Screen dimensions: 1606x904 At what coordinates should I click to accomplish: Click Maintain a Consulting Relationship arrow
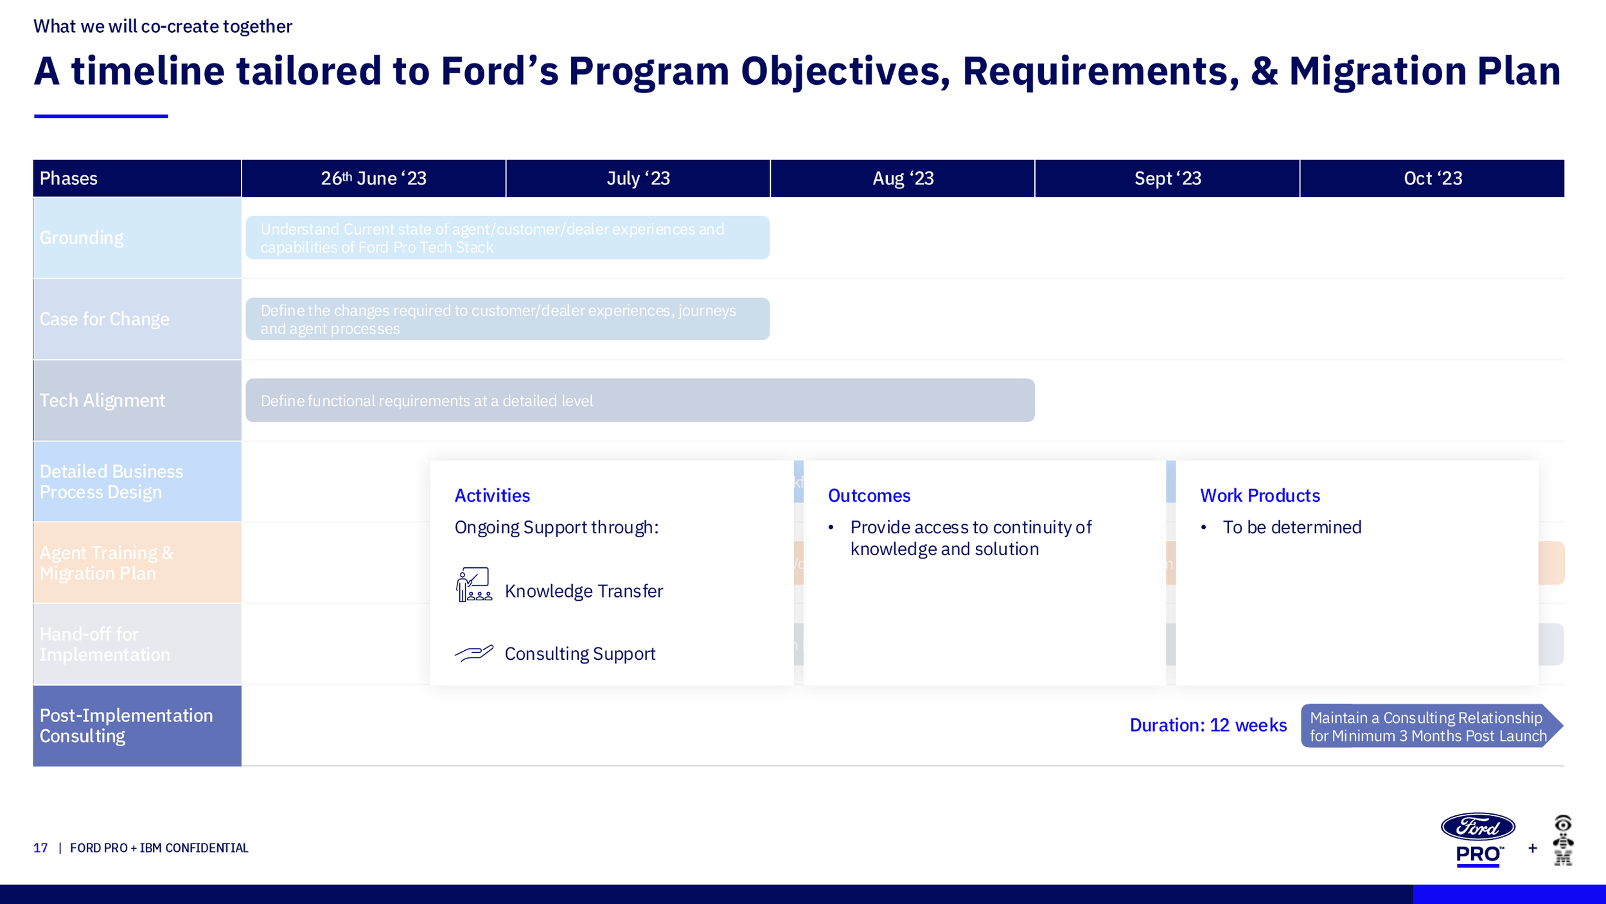pyautogui.click(x=1432, y=726)
